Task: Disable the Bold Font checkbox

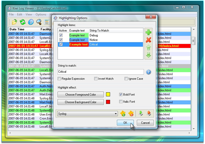Action: point(121,94)
